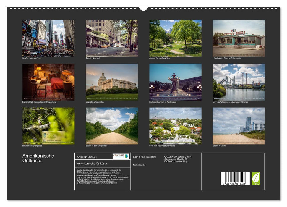Click the Straße in den Everglades photo
Viewport: 287px width, 207px height.
(112, 126)
